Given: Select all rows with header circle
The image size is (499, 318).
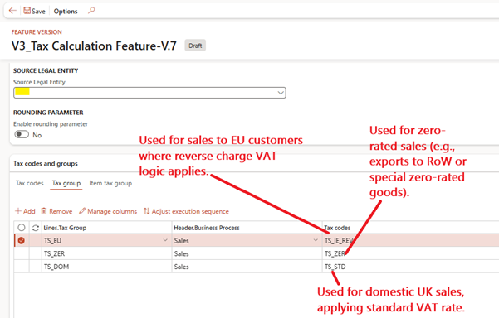Looking at the screenshot, I should coord(22,228).
